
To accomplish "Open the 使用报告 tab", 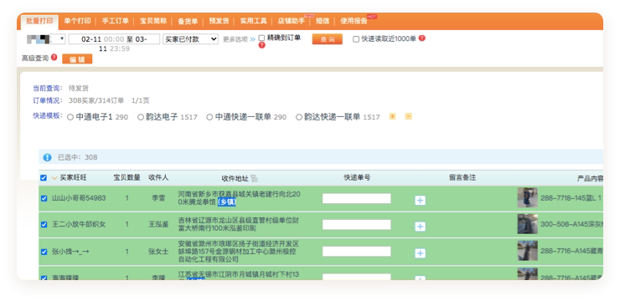I will click(354, 21).
